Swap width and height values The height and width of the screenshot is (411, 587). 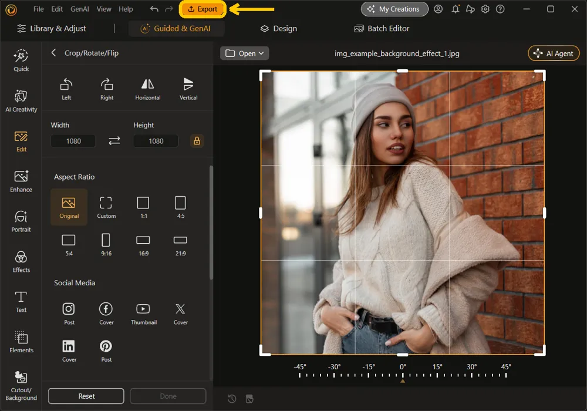(114, 141)
